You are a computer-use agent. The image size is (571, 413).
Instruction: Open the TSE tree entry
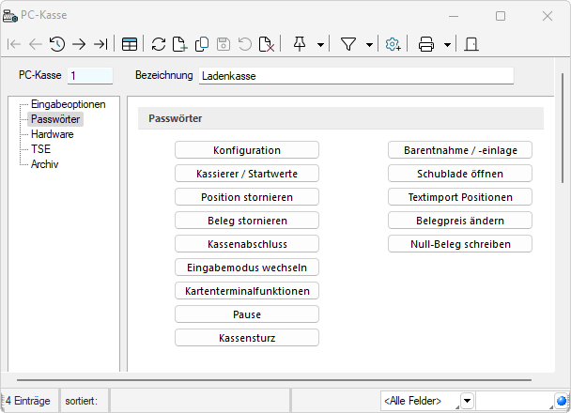pyautogui.click(x=40, y=149)
